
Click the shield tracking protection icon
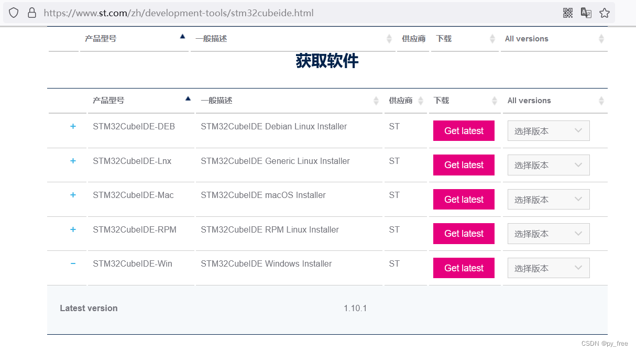click(x=14, y=13)
